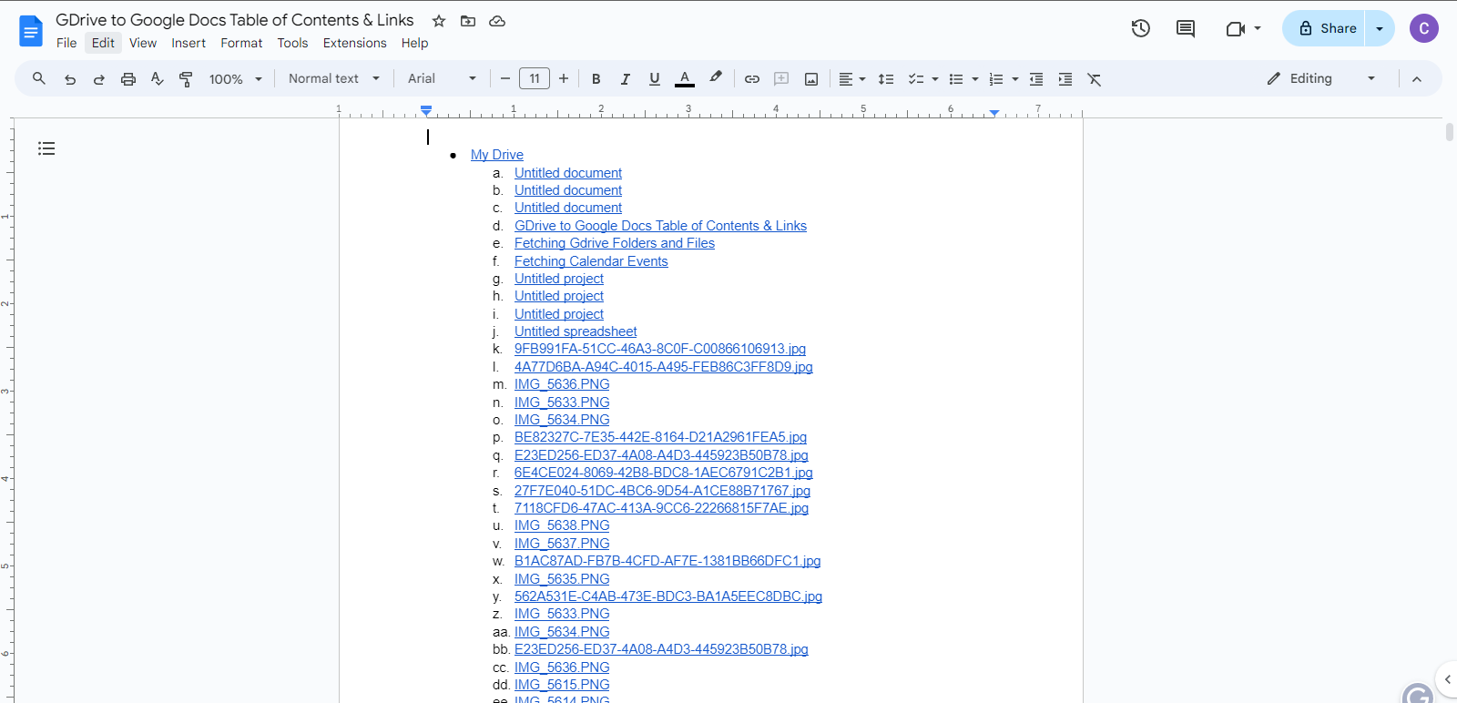Undo the last action
The width and height of the screenshot is (1457, 703).
pos(70,79)
